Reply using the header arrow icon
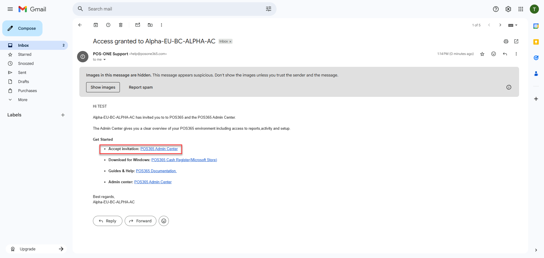This screenshot has height=258, width=544. [505, 54]
